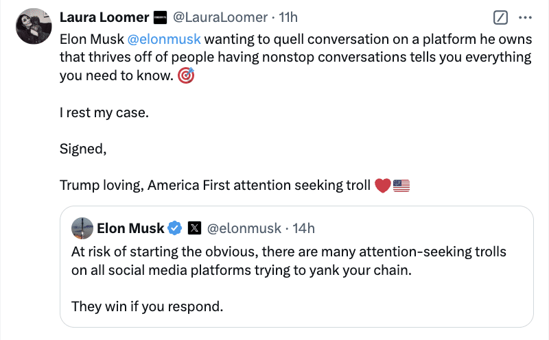Screen dimensions: 549x340
Task: Click the 14h timestamp in quoted post
Action: click(303, 228)
